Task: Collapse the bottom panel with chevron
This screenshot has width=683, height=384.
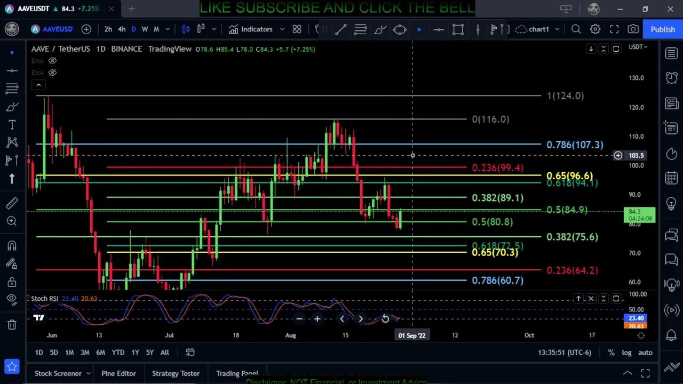Action: tap(628, 373)
